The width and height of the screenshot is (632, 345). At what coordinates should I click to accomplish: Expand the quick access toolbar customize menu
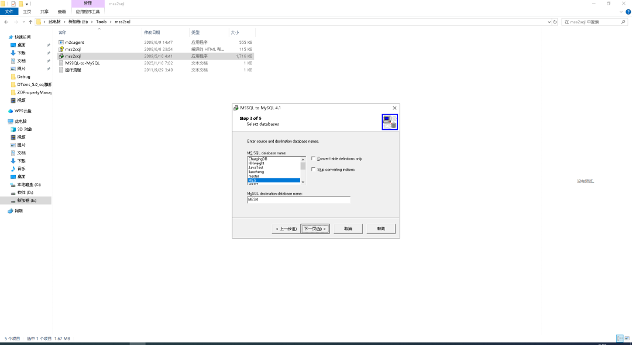(x=27, y=4)
